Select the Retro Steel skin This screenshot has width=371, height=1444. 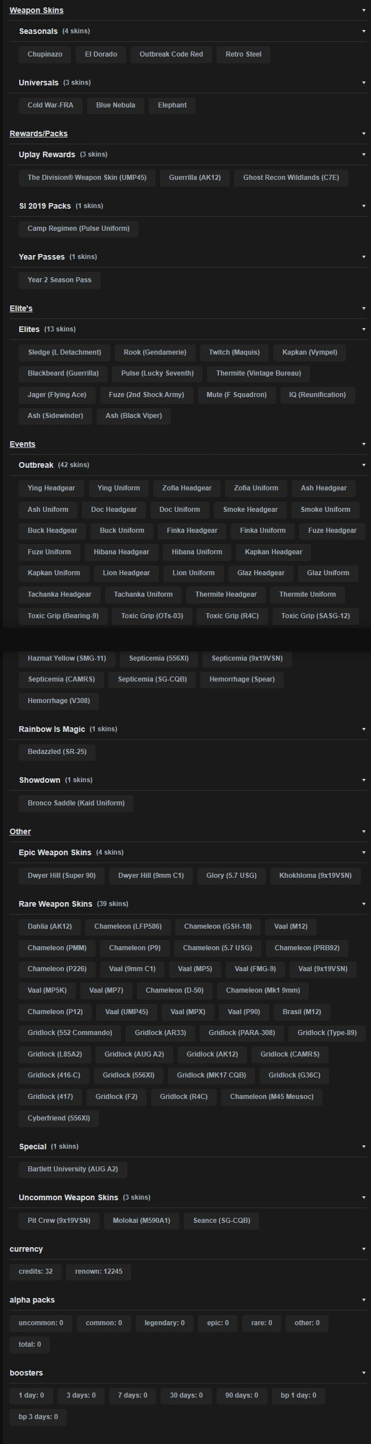pyautogui.click(x=243, y=54)
